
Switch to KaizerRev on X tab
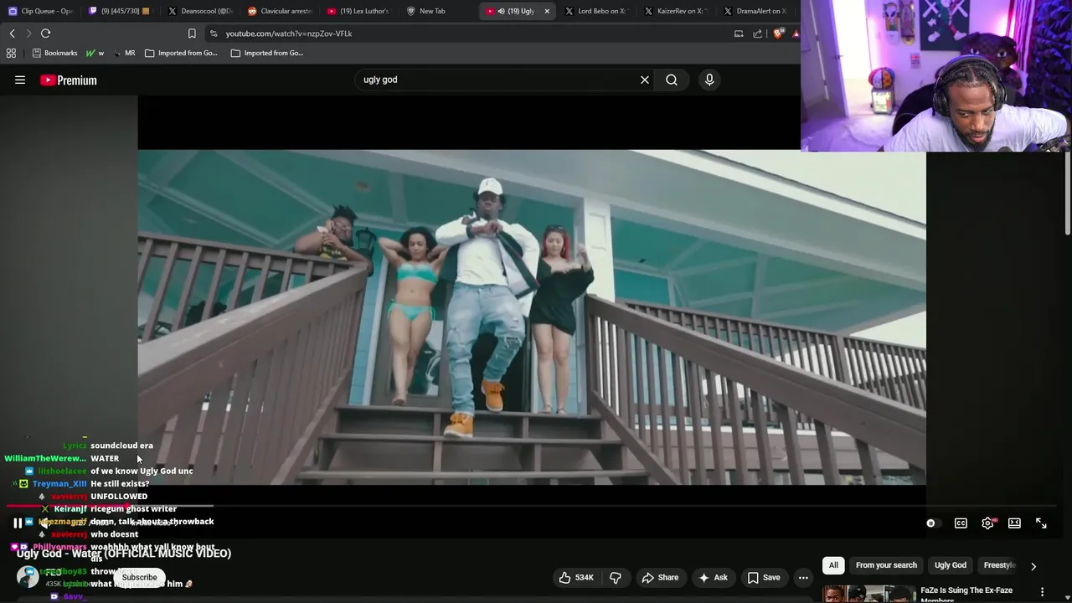[675, 11]
